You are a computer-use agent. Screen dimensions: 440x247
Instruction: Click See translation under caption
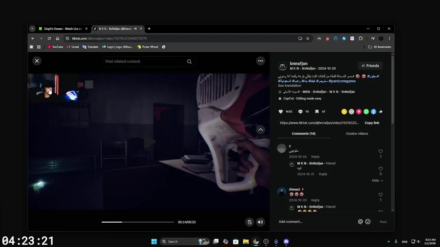click(x=289, y=85)
